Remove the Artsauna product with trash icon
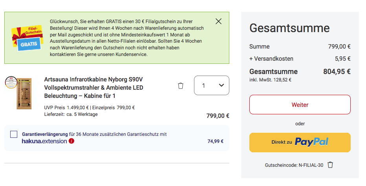The image size is (366, 186). click(181, 86)
